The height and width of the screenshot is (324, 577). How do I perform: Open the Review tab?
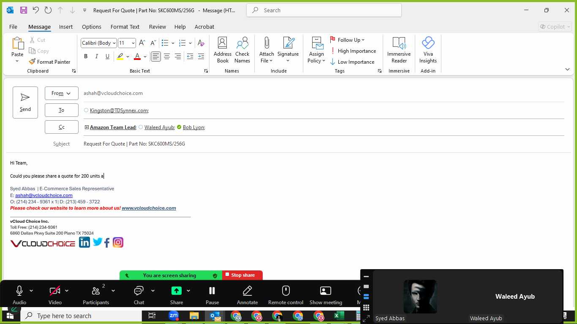tap(158, 27)
